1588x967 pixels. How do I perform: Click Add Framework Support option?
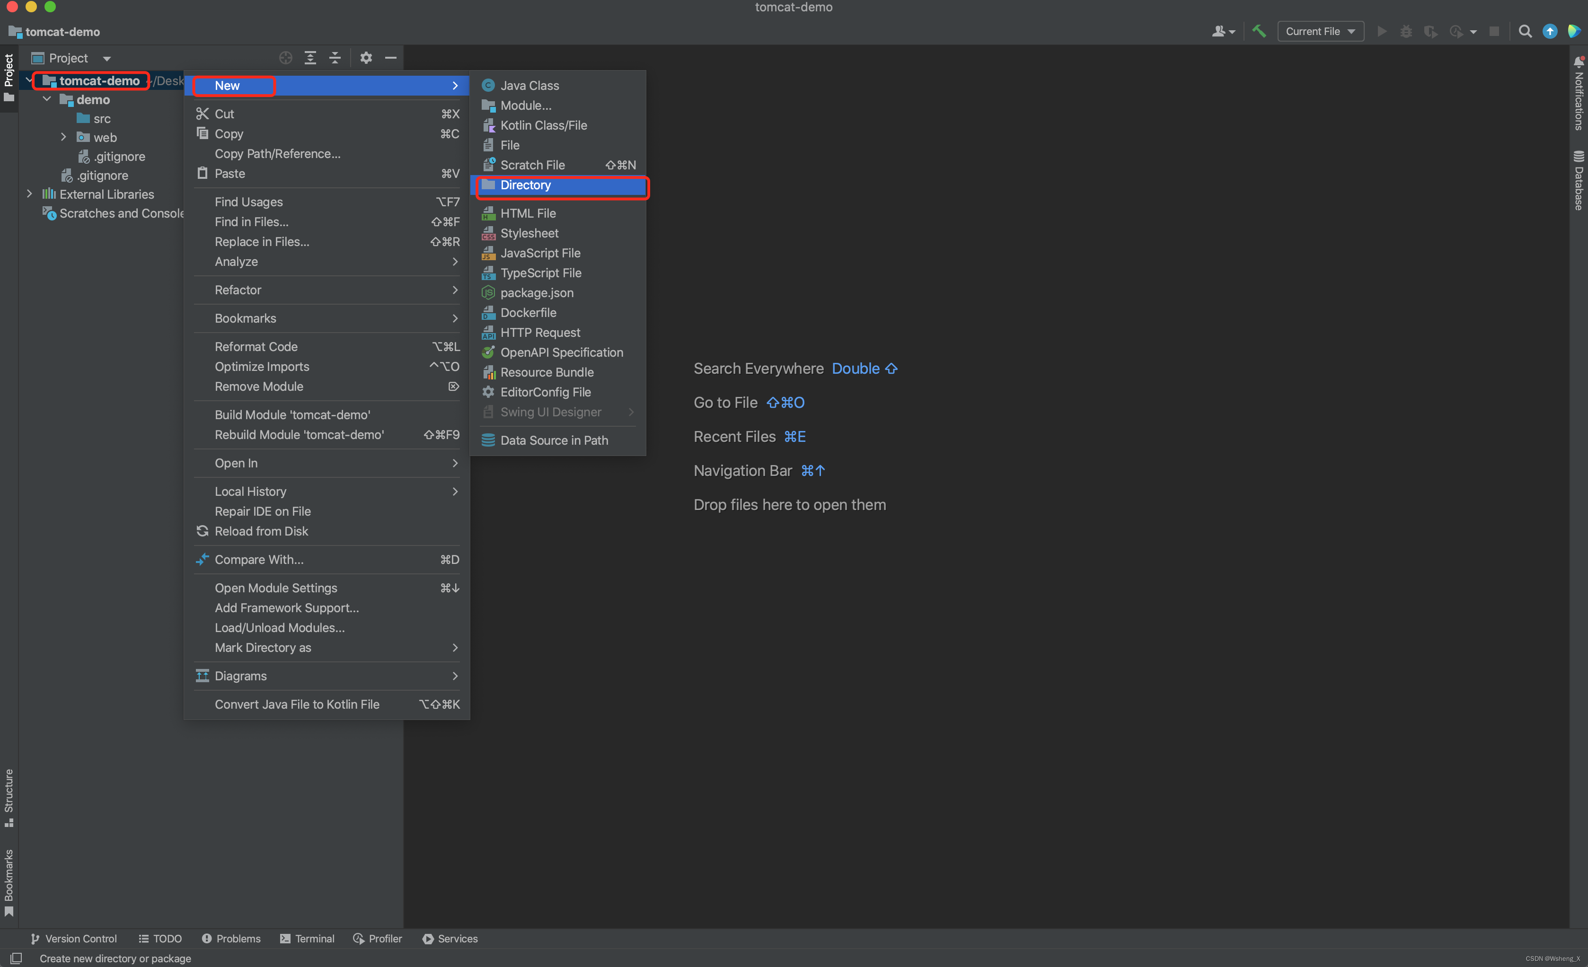pos(286,607)
